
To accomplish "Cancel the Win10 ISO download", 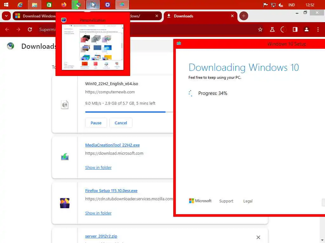I will [121, 123].
